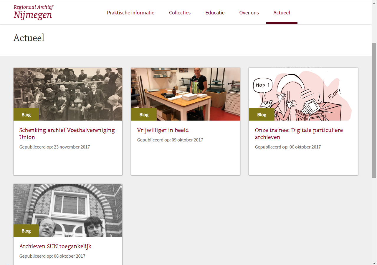Image resolution: width=377 pixels, height=265 pixels.
Task: Click Blog tag on Archieven SUN card
Action: click(x=26, y=231)
